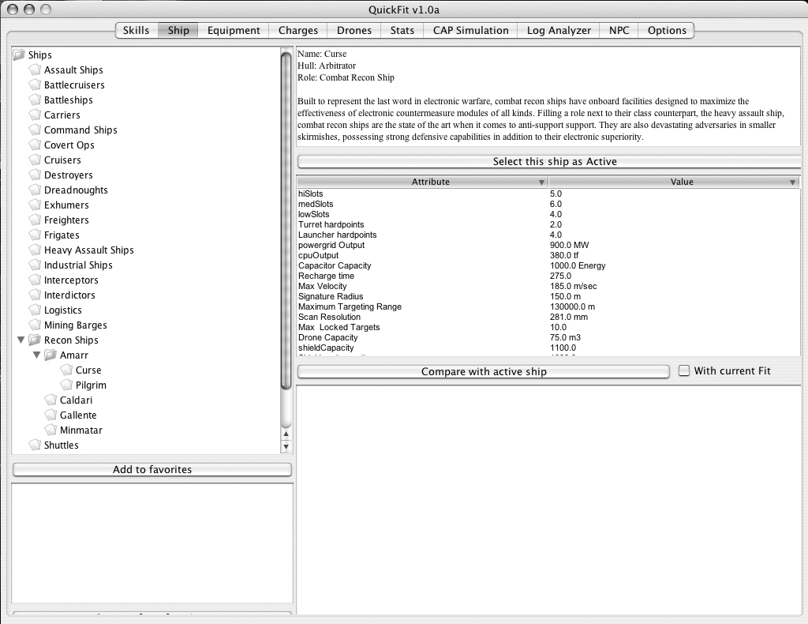Select the Capacitor Capacity row
This screenshot has width=808, height=624.
548,265
